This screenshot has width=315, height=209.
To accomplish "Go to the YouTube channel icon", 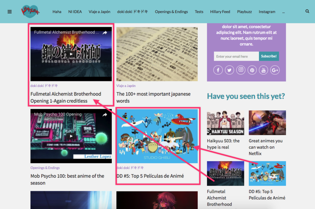I will (263, 70).
